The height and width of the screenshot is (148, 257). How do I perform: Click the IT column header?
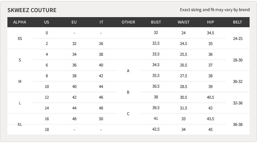pyautogui.click(x=101, y=22)
